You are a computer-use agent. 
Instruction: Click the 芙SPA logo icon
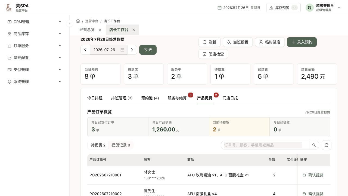[x=9, y=8]
